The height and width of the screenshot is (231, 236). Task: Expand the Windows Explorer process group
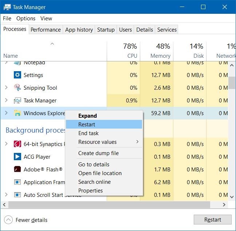[6, 113]
